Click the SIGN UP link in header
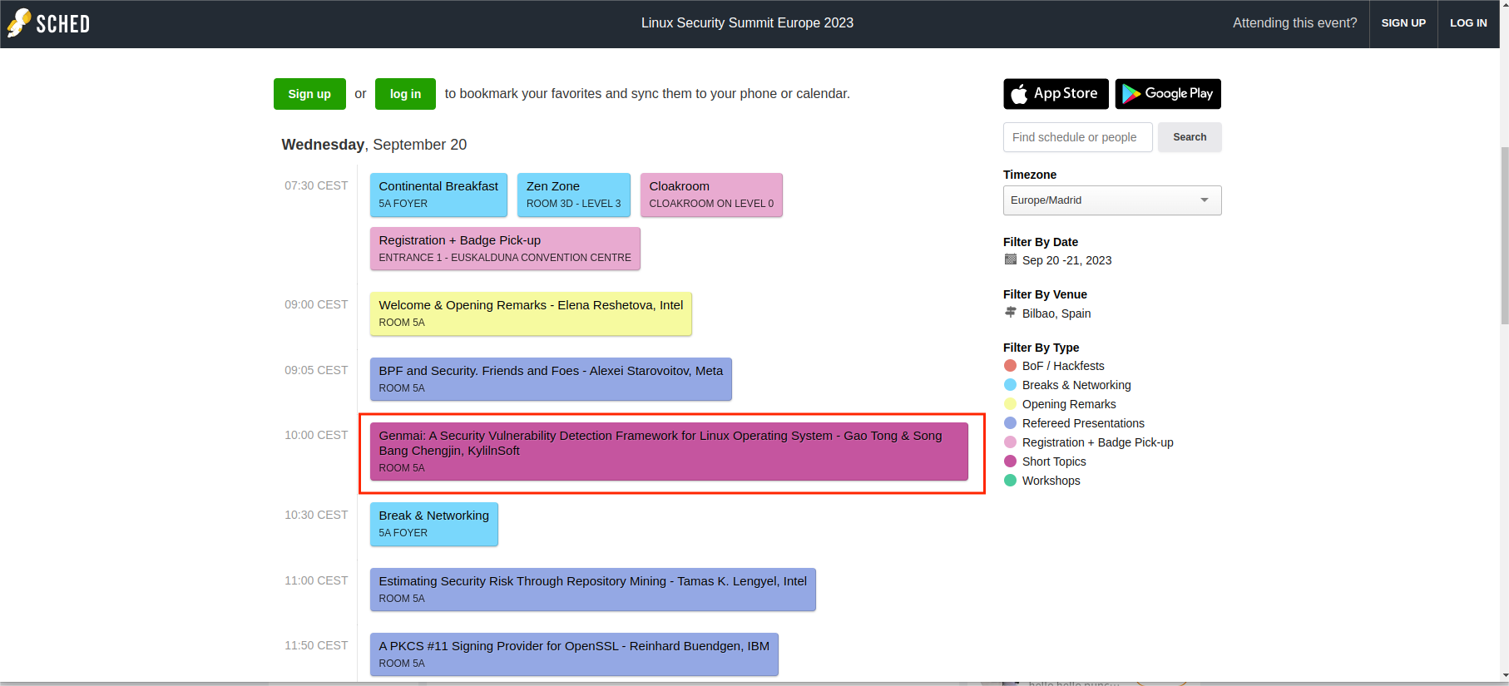Image resolution: width=1509 pixels, height=686 pixels. pyautogui.click(x=1403, y=23)
